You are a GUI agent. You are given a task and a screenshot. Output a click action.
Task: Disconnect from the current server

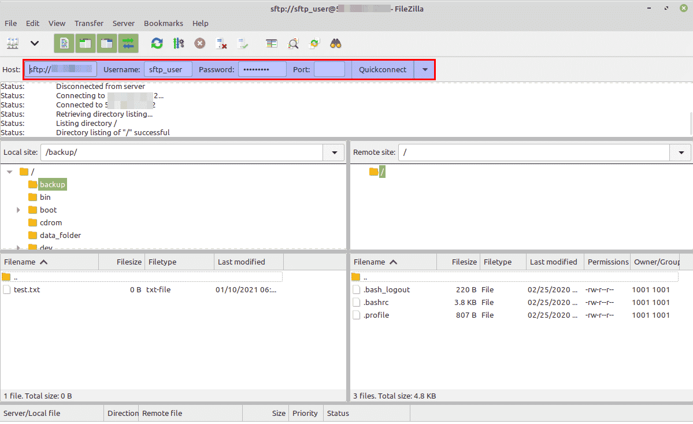(221, 43)
